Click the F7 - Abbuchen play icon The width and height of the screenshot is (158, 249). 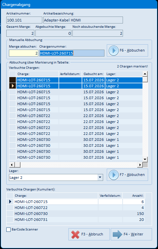click(x=113, y=175)
